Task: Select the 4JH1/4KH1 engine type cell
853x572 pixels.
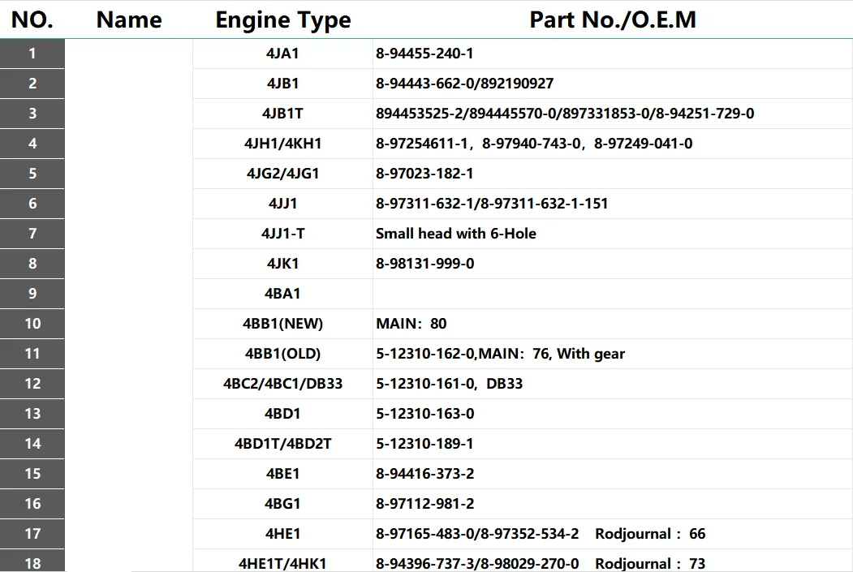Action: click(x=282, y=144)
